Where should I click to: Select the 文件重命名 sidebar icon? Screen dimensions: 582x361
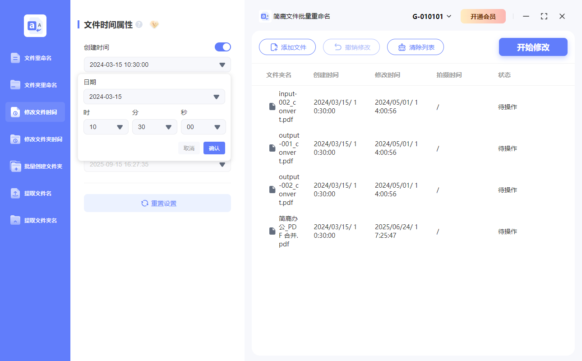pyautogui.click(x=16, y=58)
